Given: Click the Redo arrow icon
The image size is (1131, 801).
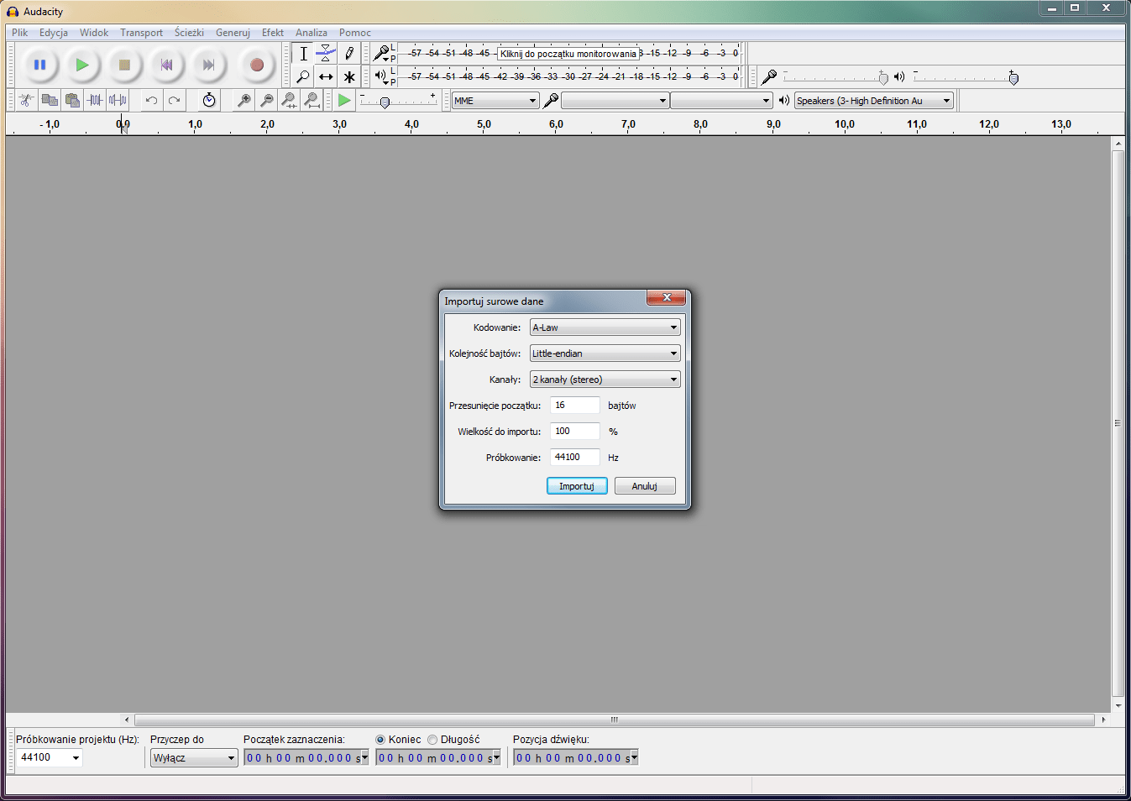Looking at the screenshot, I should [x=174, y=101].
